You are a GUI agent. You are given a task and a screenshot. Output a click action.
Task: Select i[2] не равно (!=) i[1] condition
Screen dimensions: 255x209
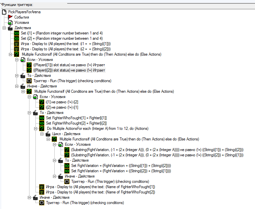pos(62,107)
